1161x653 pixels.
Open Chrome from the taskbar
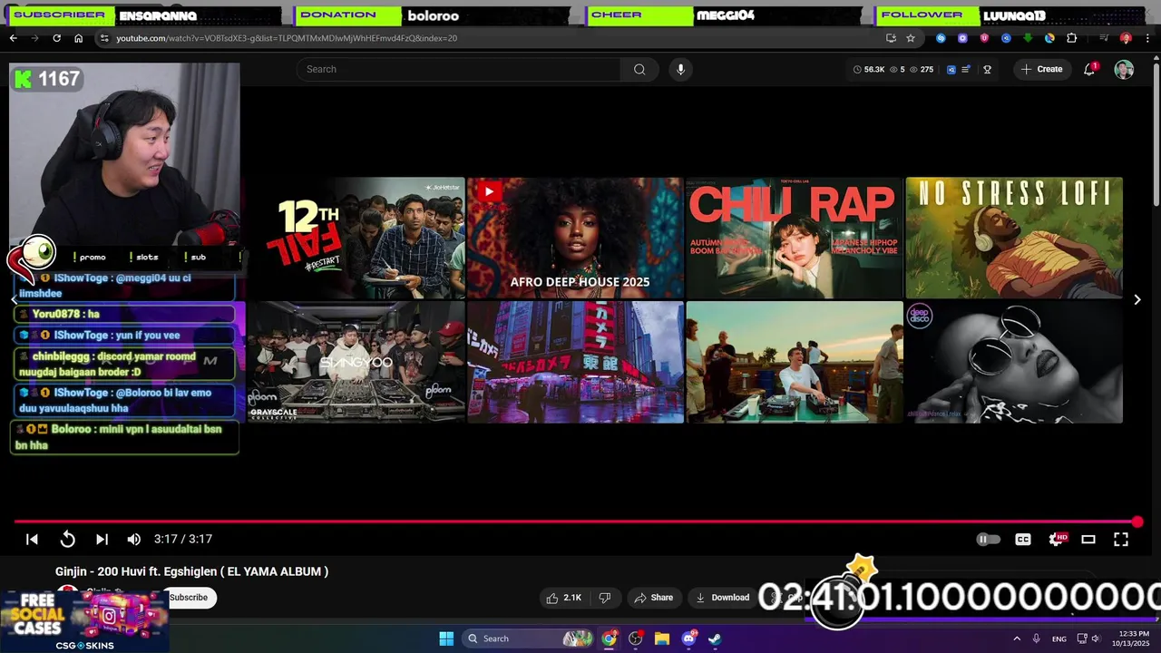tap(609, 638)
